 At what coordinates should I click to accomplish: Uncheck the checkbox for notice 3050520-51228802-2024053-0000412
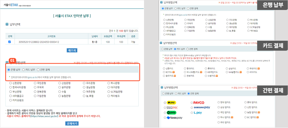[x=10, y=42]
